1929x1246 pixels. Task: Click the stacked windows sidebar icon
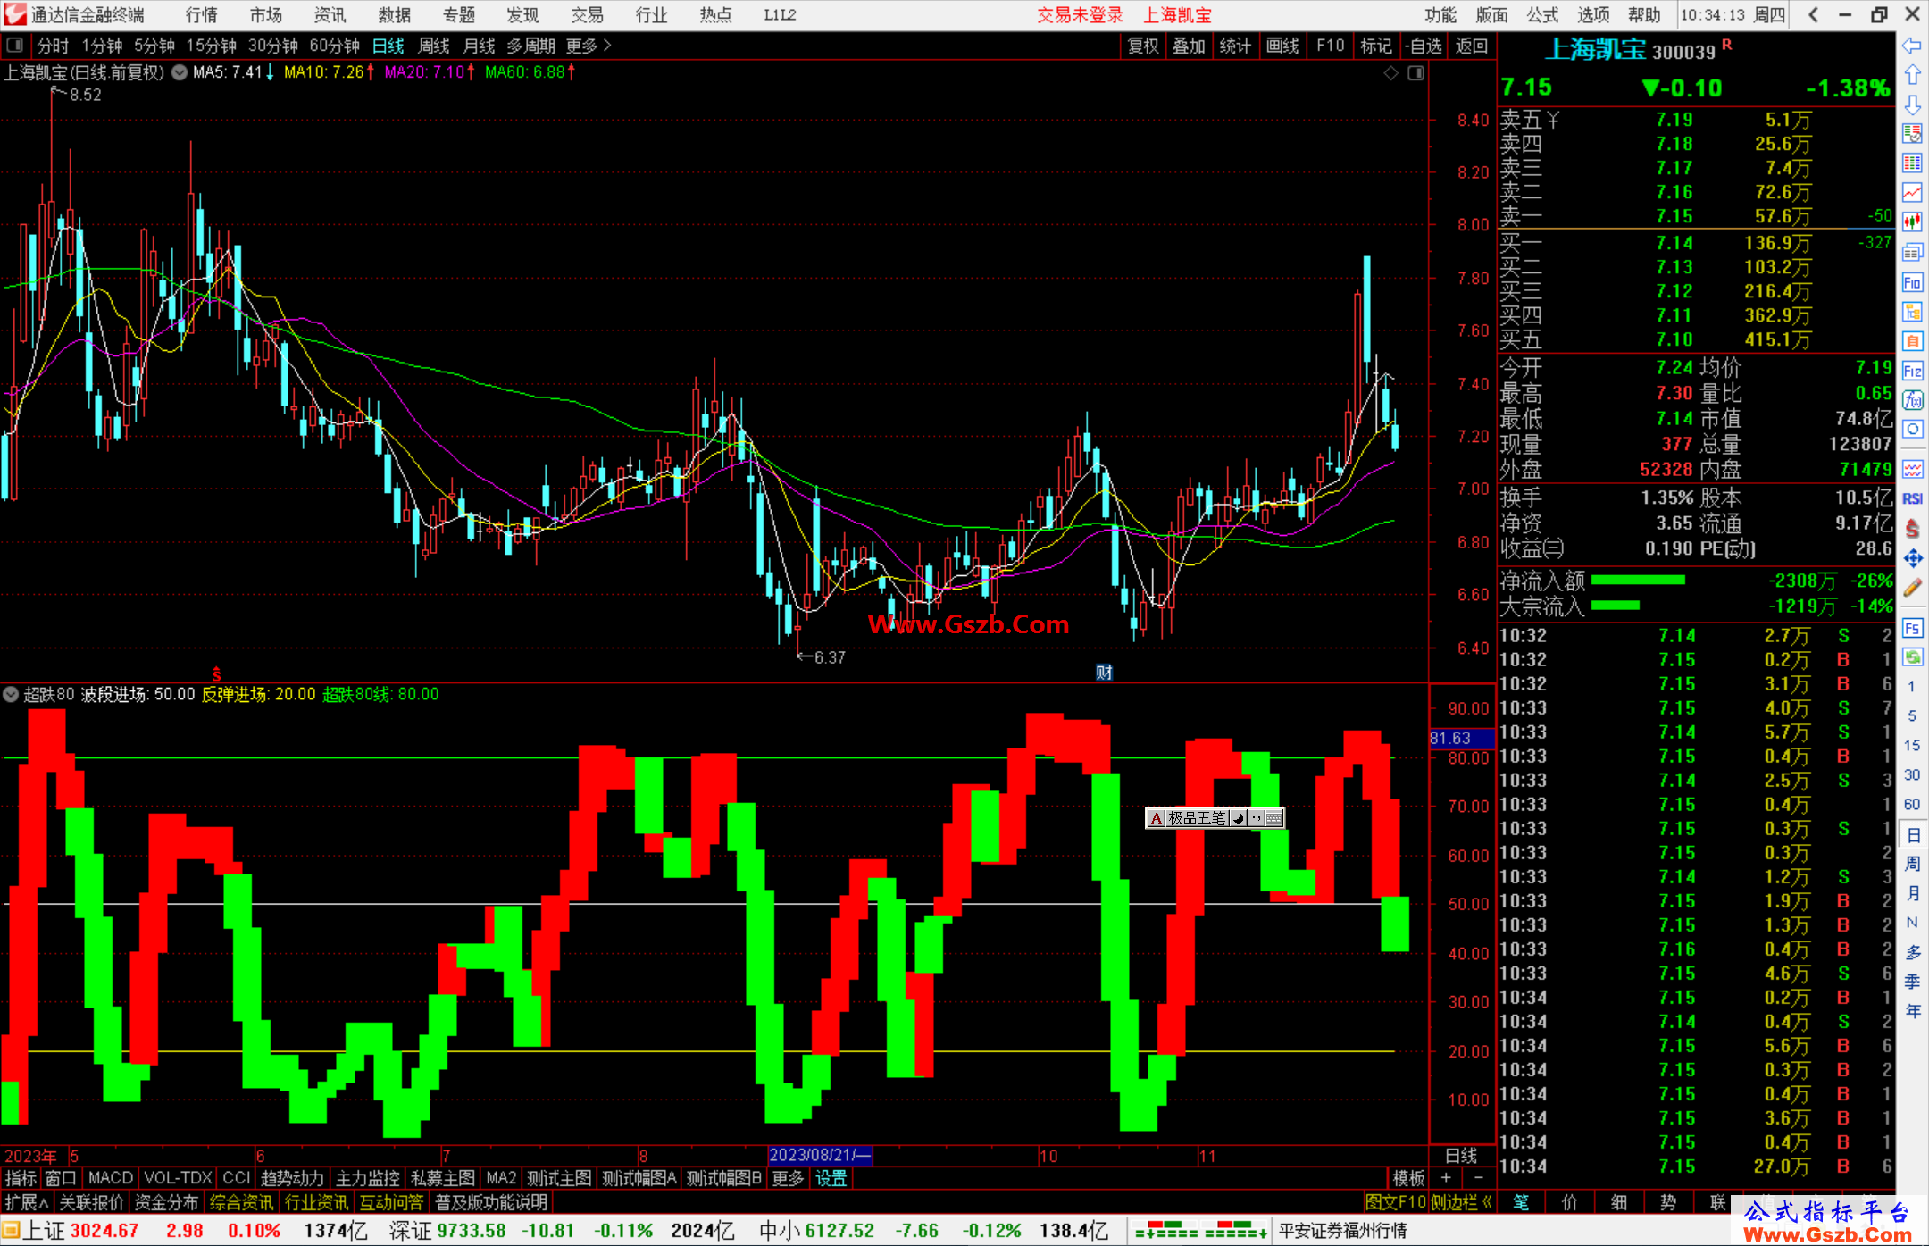(x=1912, y=253)
